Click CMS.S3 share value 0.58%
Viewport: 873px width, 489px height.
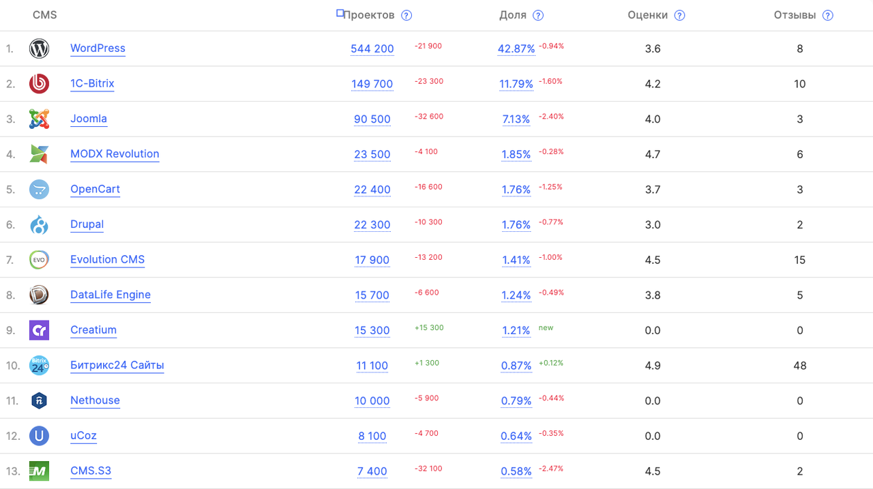pos(516,471)
